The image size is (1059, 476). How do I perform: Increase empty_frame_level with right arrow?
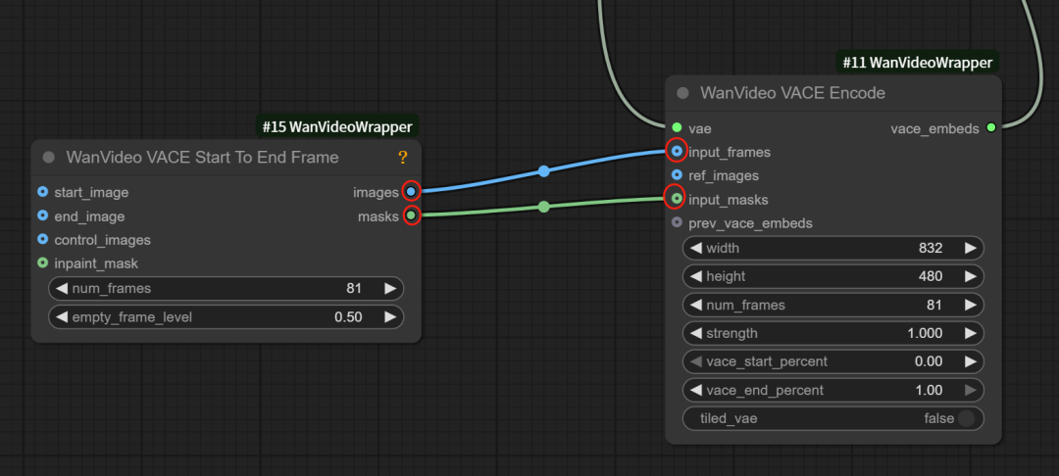point(389,316)
